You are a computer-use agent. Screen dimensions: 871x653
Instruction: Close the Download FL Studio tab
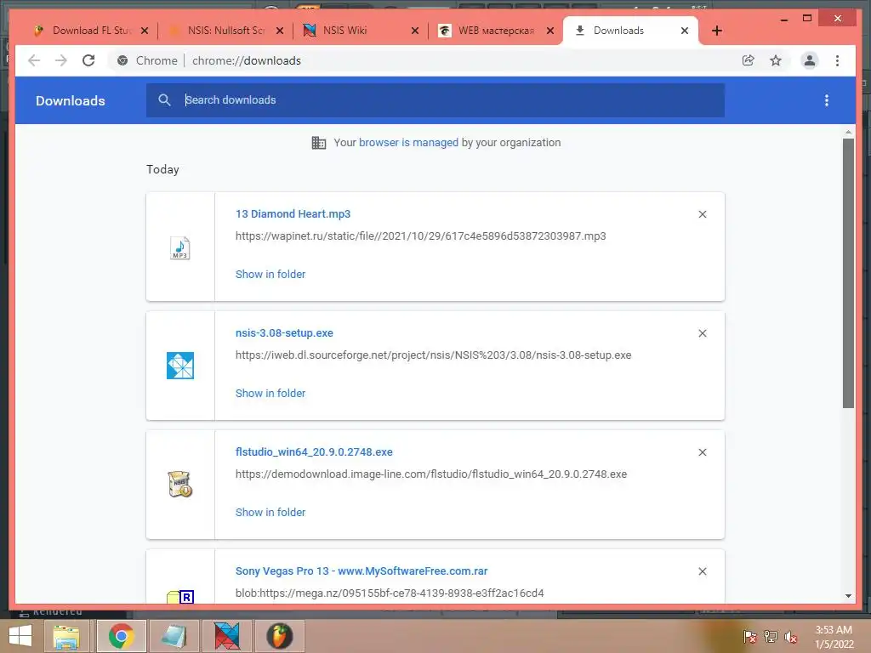pos(145,31)
